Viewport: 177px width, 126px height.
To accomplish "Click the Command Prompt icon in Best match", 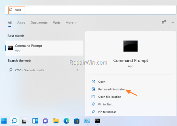I will pos(10,48).
